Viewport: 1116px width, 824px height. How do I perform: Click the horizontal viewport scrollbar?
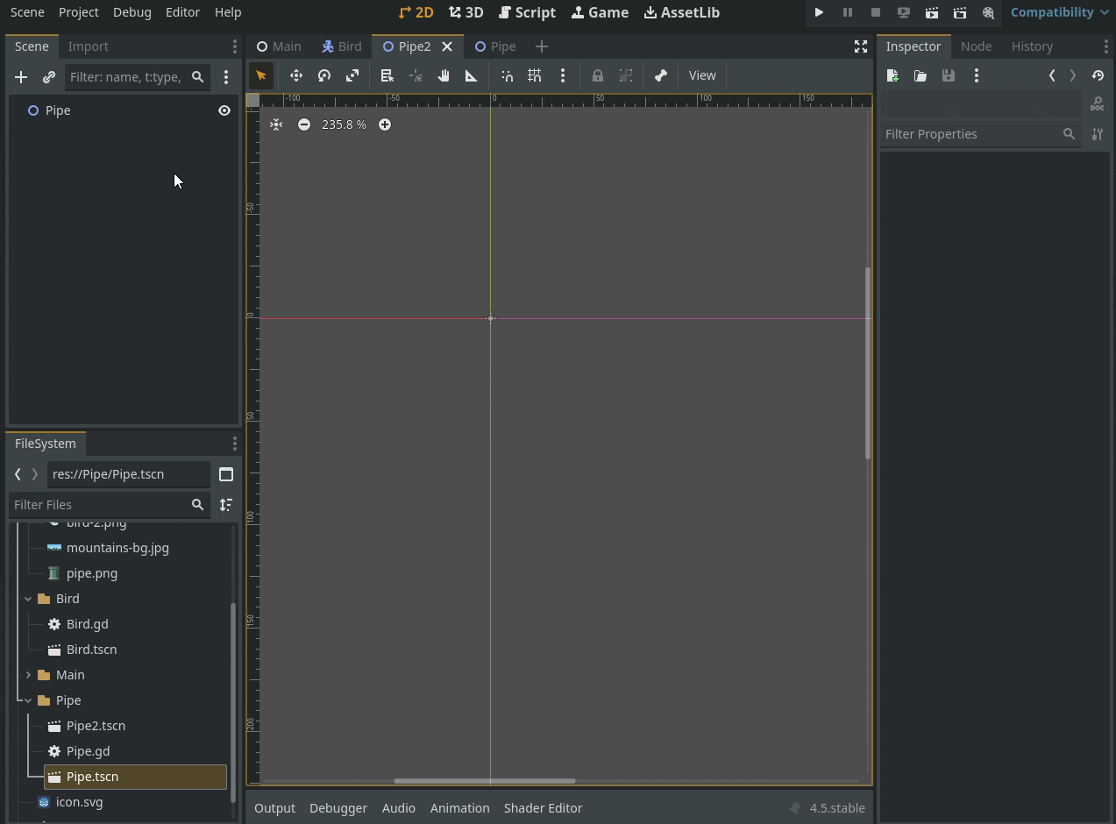pyautogui.click(x=484, y=780)
